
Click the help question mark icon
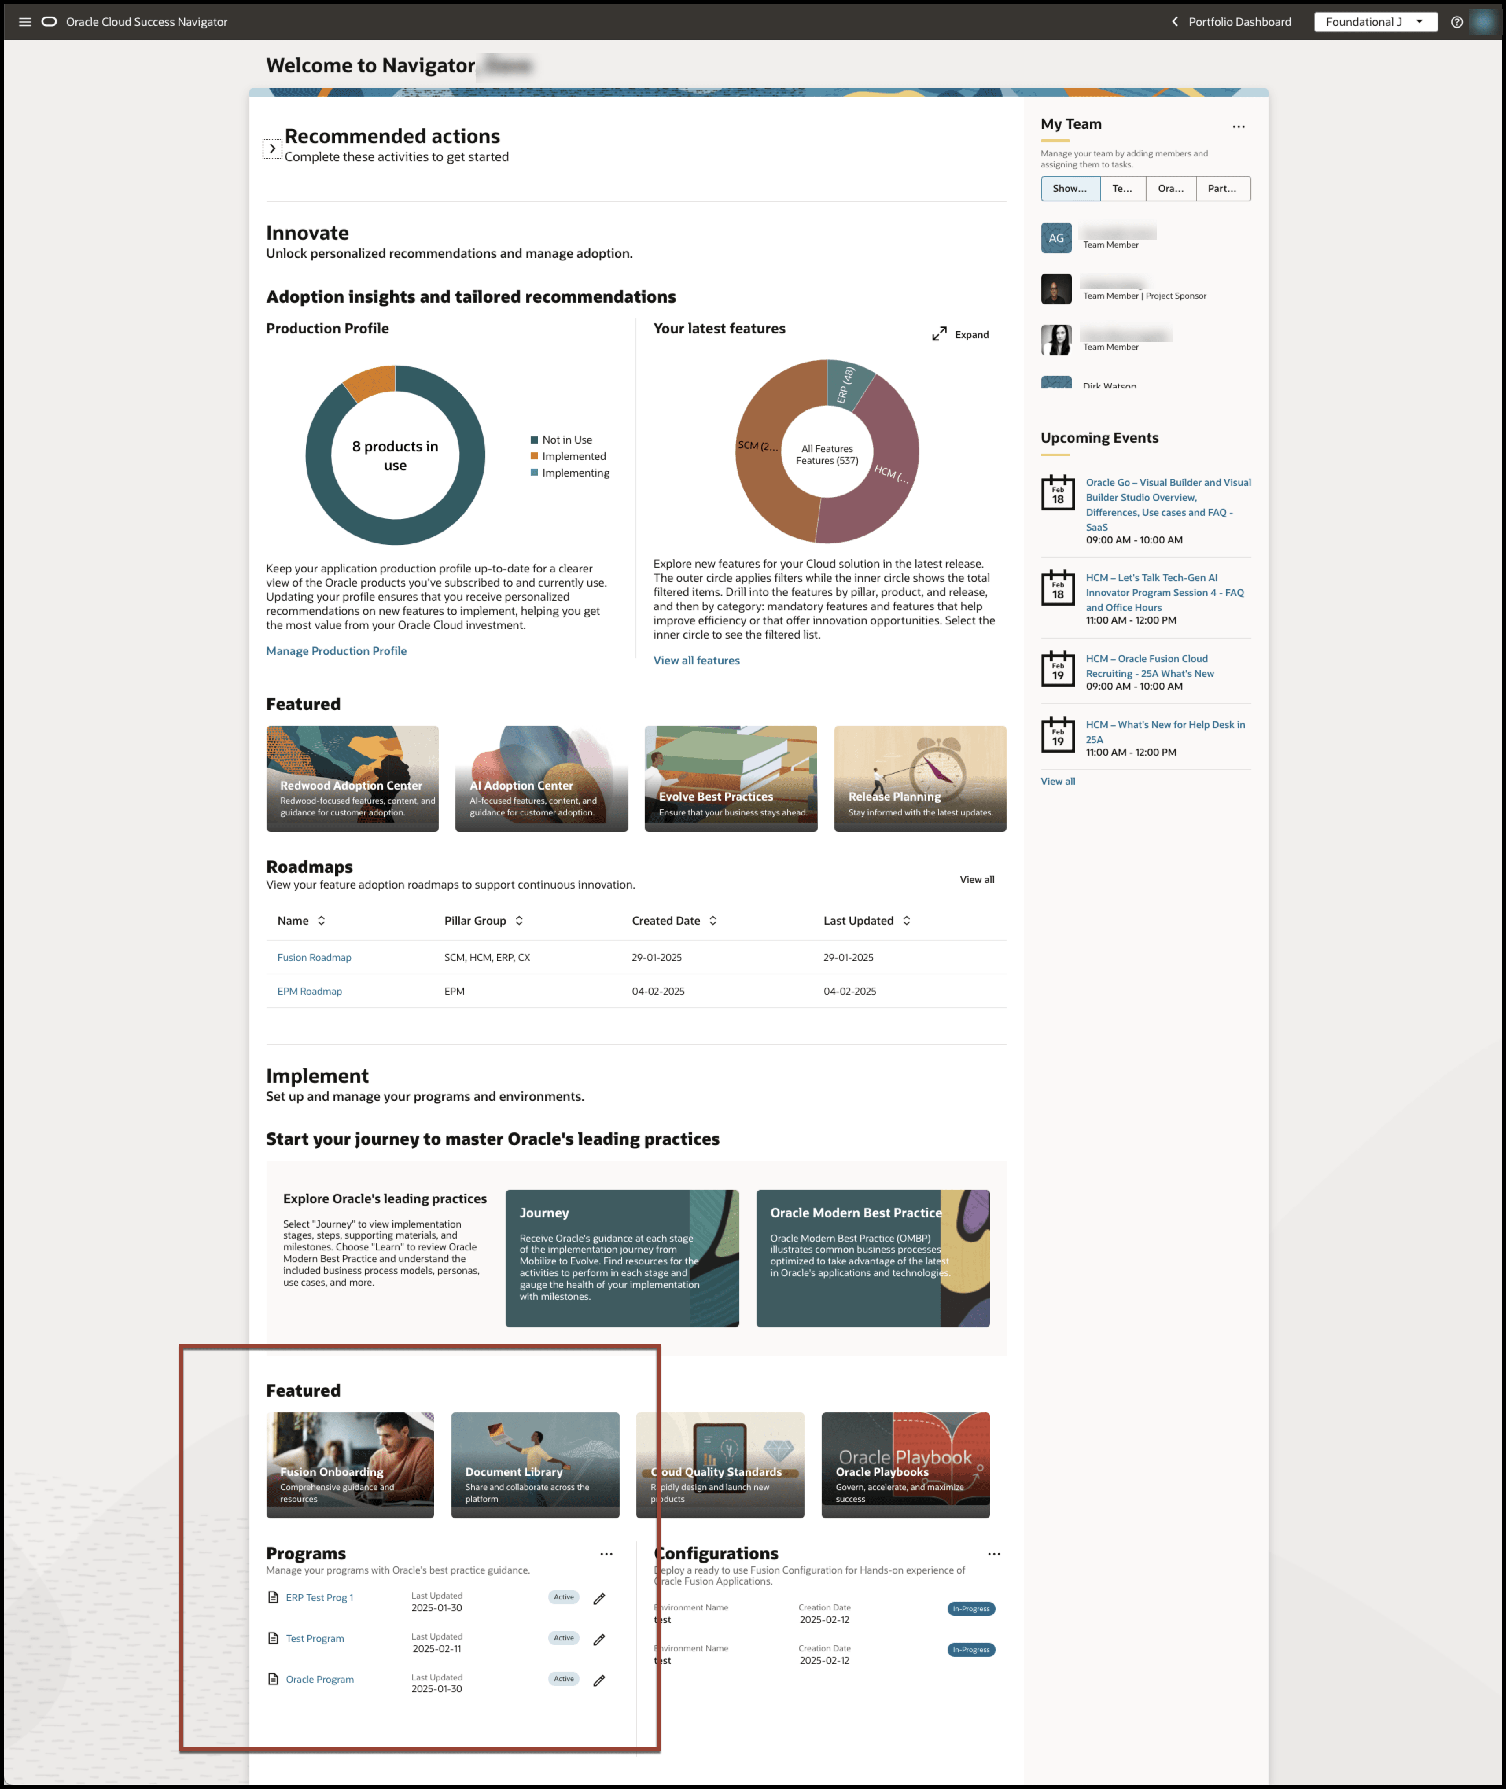(x=1456, y=22)
